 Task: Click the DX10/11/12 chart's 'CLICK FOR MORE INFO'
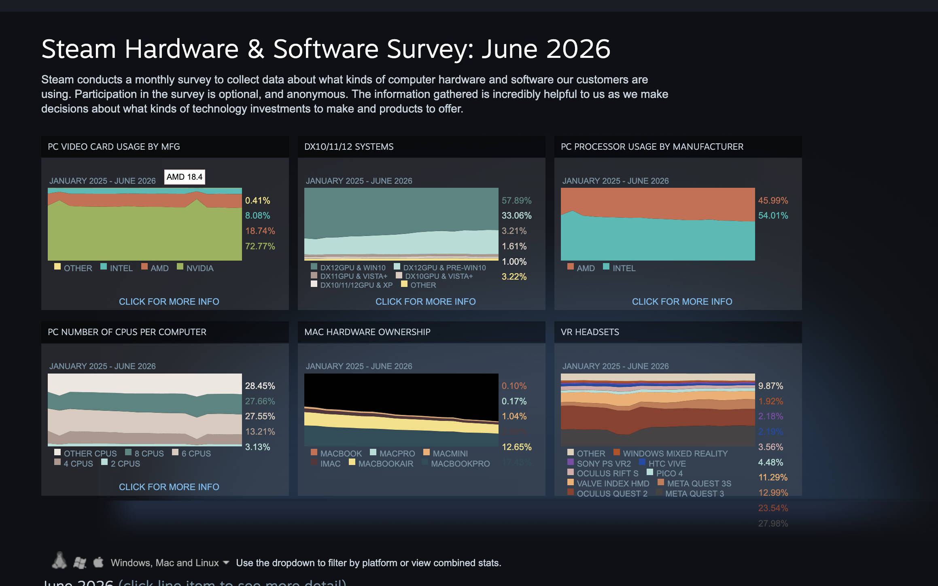[425, 301]
